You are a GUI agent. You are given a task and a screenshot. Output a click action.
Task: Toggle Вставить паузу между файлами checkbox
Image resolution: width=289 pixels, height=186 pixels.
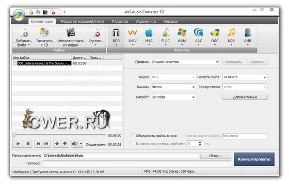133,144
